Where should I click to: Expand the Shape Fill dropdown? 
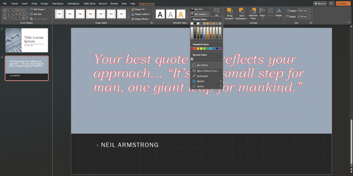point(140,9)
